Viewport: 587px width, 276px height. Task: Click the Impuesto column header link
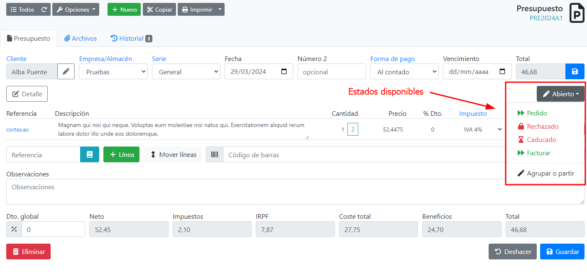pyautogui.click(x=473, y=113)
